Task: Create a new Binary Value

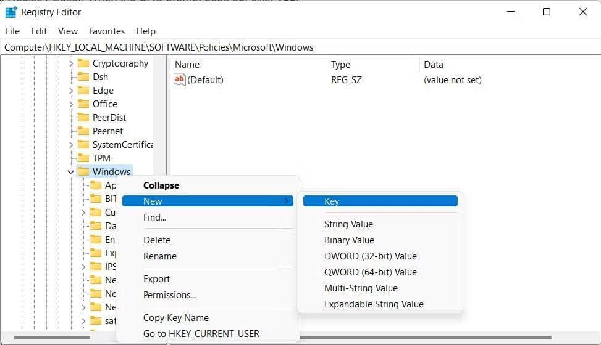Action: tap(380, 240)
